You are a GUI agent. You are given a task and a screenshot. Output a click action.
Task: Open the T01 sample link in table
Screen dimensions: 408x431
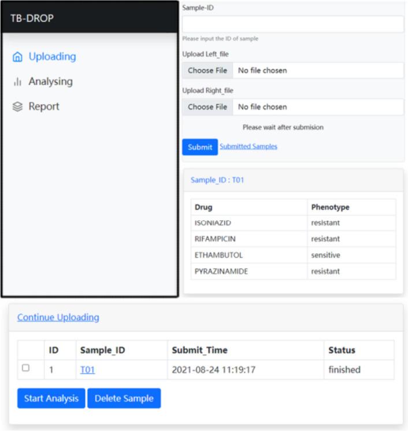(87, 370)
